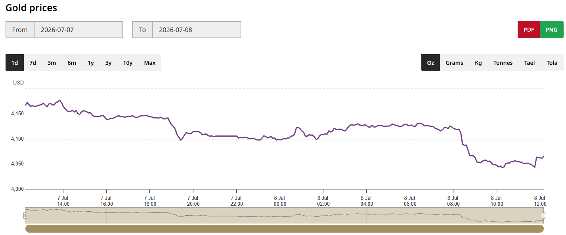This screenshot has width=566, height=235.
Task: Select the 6m range
Action: (72, 63)
